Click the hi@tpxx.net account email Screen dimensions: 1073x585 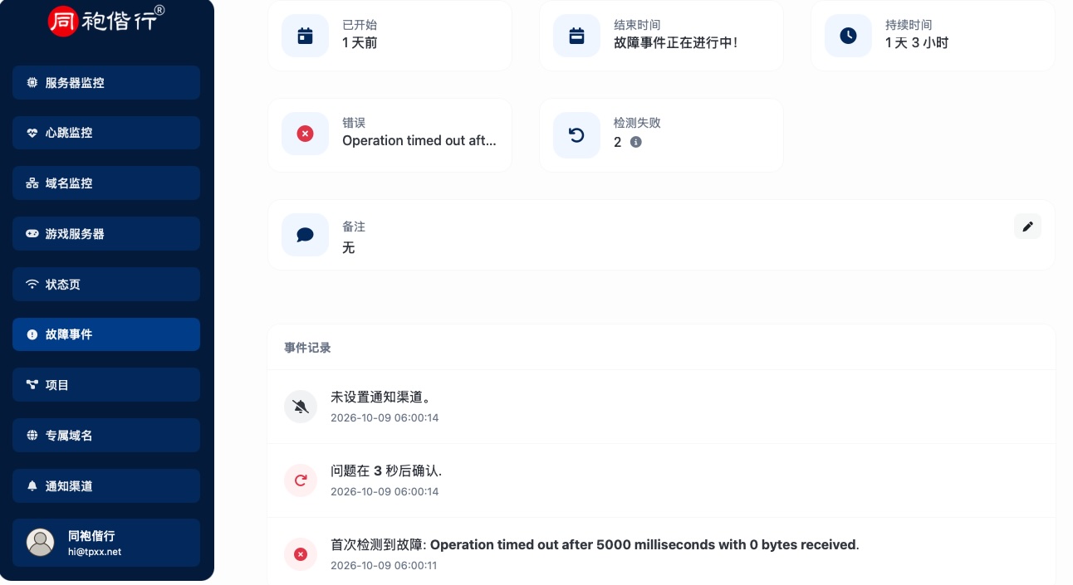click(95, 552)
